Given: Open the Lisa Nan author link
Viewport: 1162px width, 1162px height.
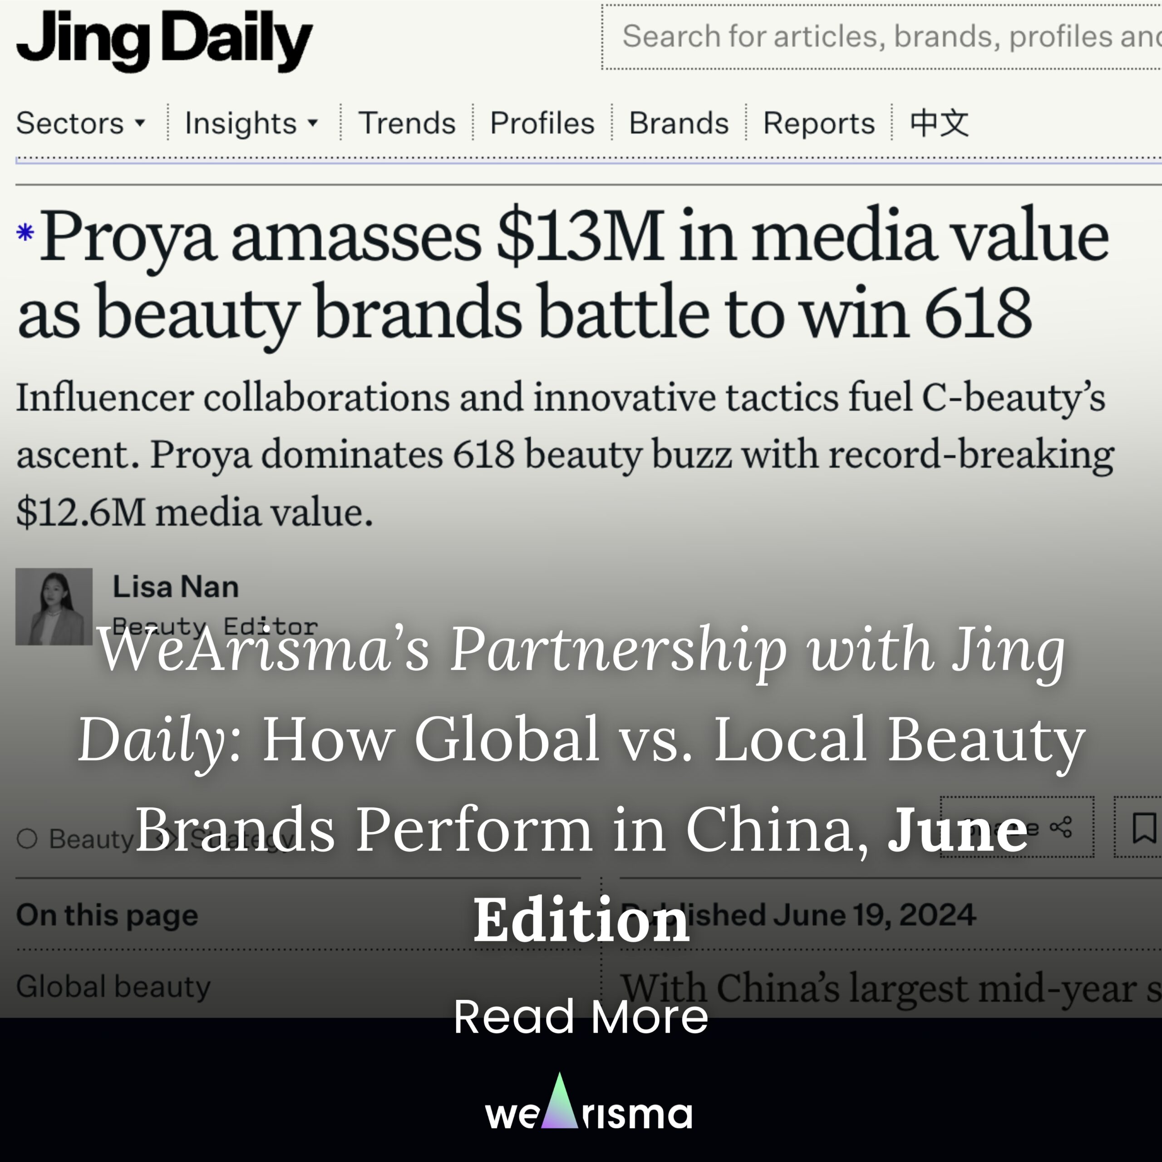Looking at the screenshot, I should point(176,587).
